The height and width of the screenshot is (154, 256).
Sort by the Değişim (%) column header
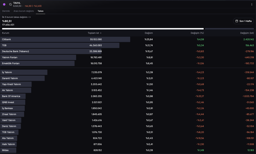point(197,33)
